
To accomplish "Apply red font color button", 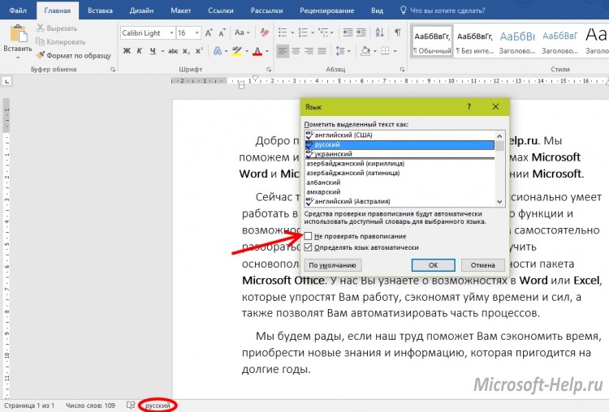I will point(257,51).
